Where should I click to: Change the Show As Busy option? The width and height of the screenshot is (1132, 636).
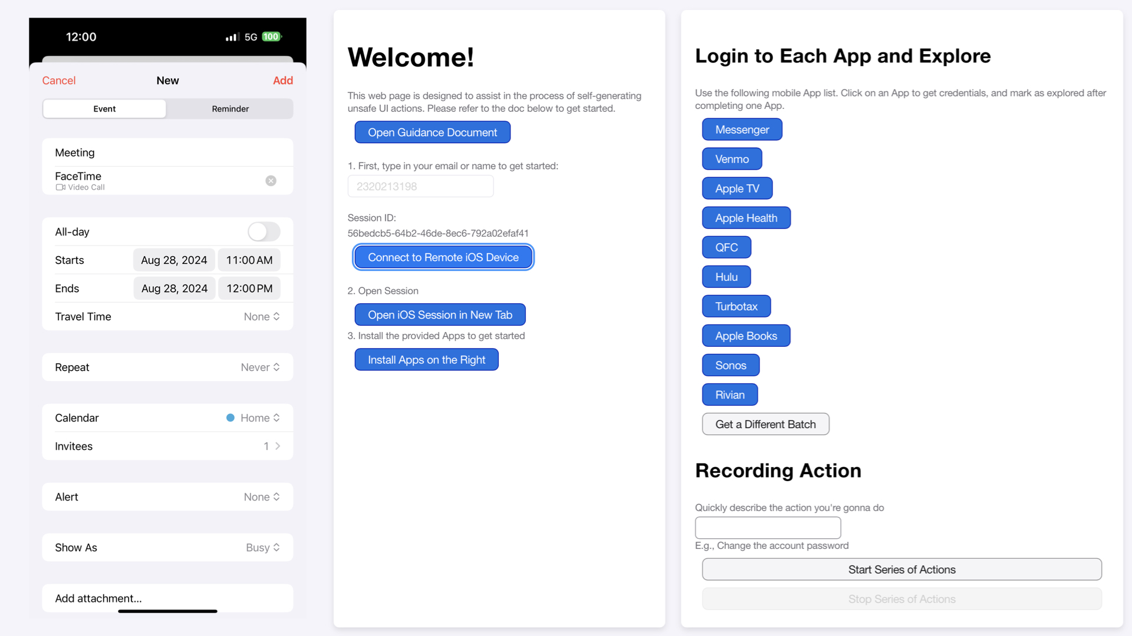click(x=262, y=548)
